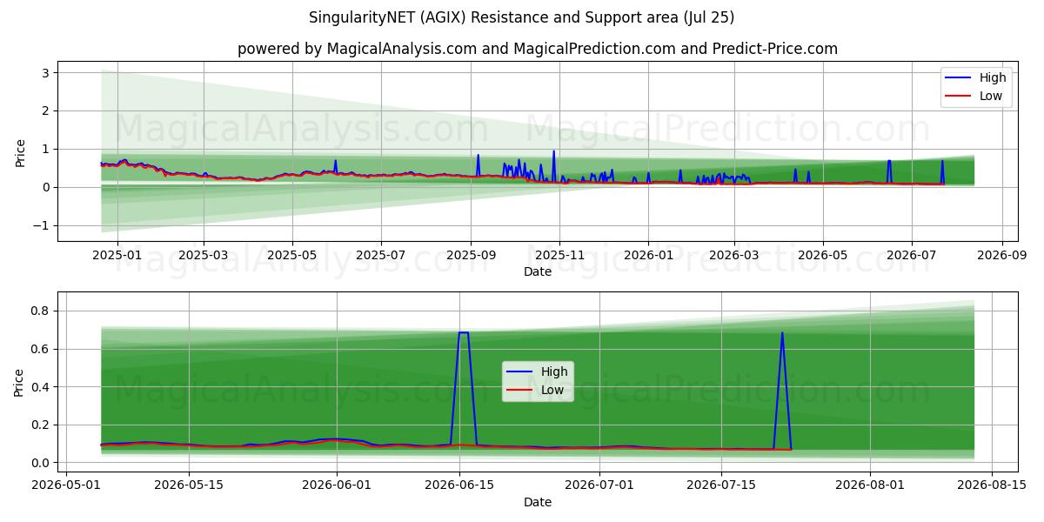The image size is (1044, 522).
Task: Click the '2025-03' x-axis label on the top chart
Action: click(x=203, y=256)
